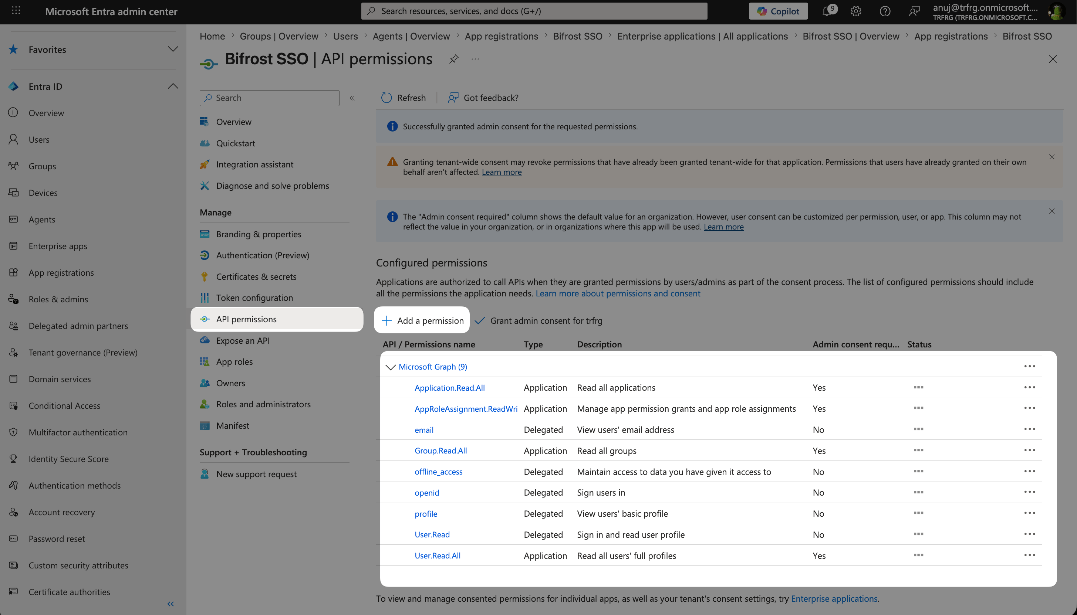This screenshot has width=1077, height=615.
Task: Click the Conditional Access icon in sidebar
Action: [14, 405]
